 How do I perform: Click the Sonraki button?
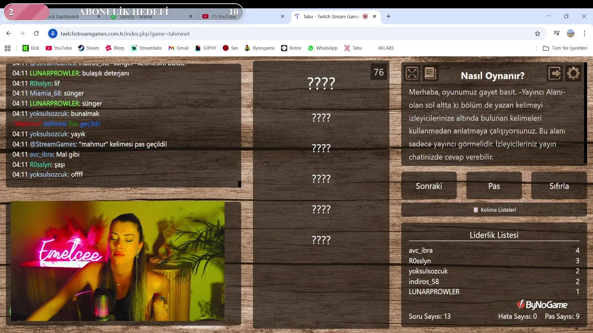[x=429, y=186]
